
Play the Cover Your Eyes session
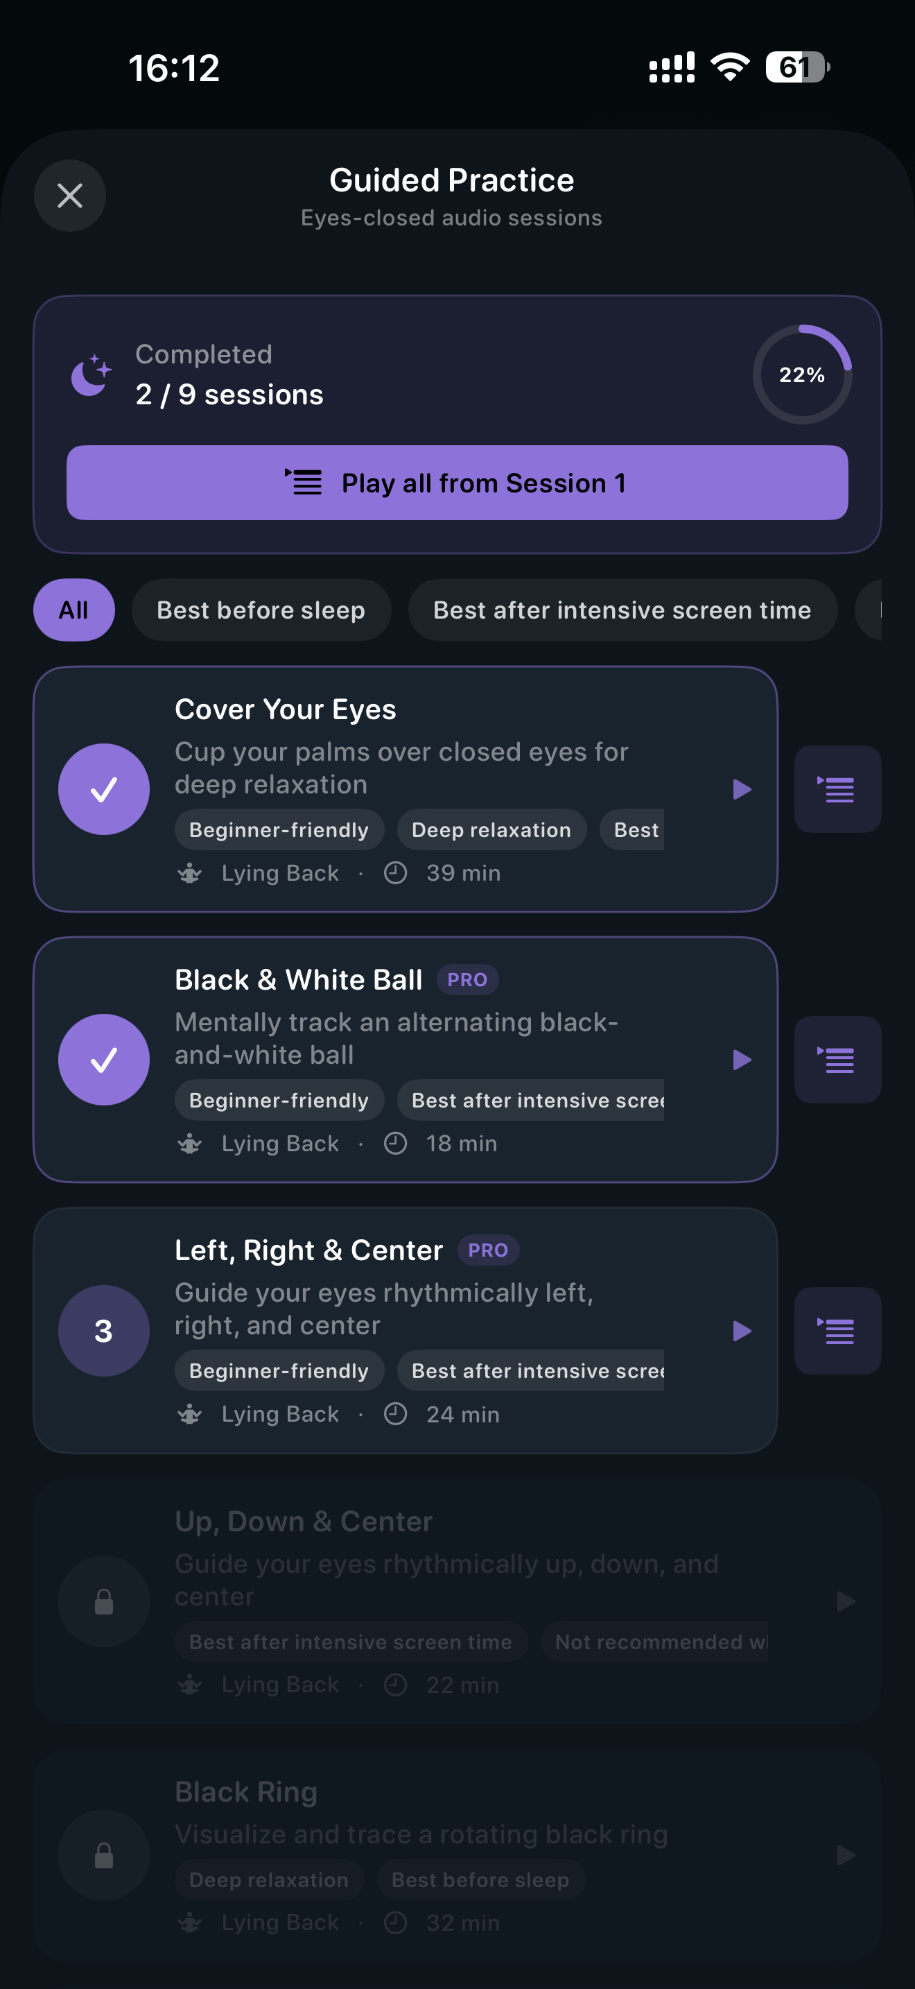(742, 789)
